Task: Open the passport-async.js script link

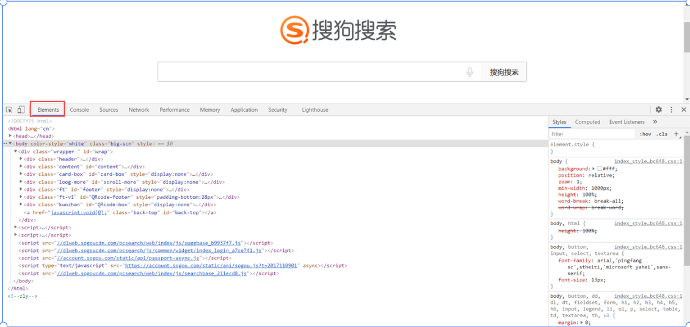Action: click(129, 259)
